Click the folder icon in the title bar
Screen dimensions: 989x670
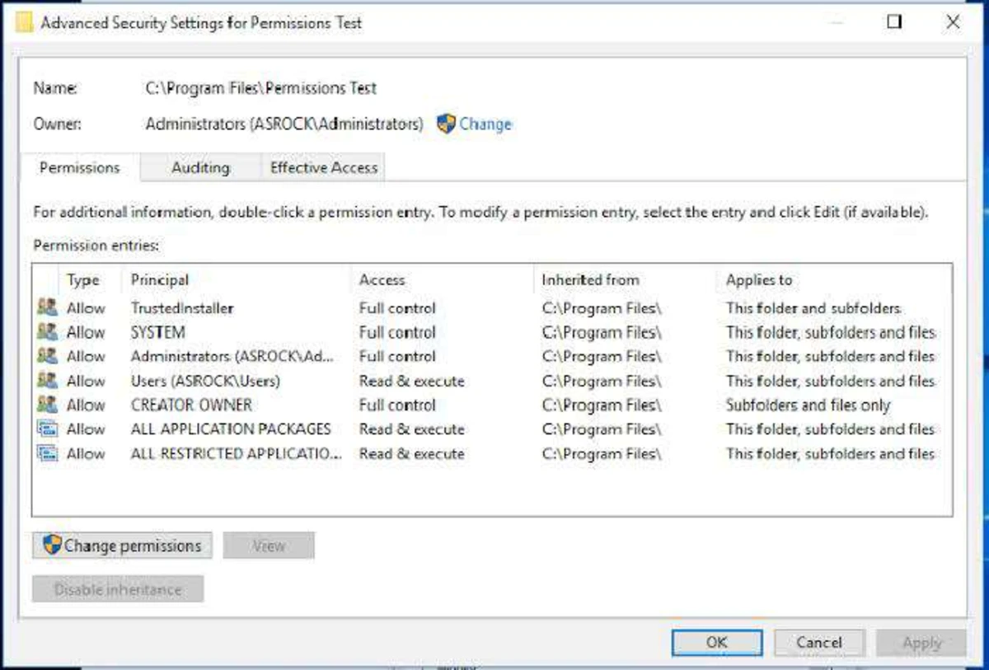pyautogui.click(x=25, y=23)
